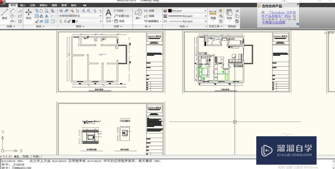Toggle layer 0 freeze sun icon
Image resolution: width=335 pixels, height=169 pixels.
coord(65,21)
